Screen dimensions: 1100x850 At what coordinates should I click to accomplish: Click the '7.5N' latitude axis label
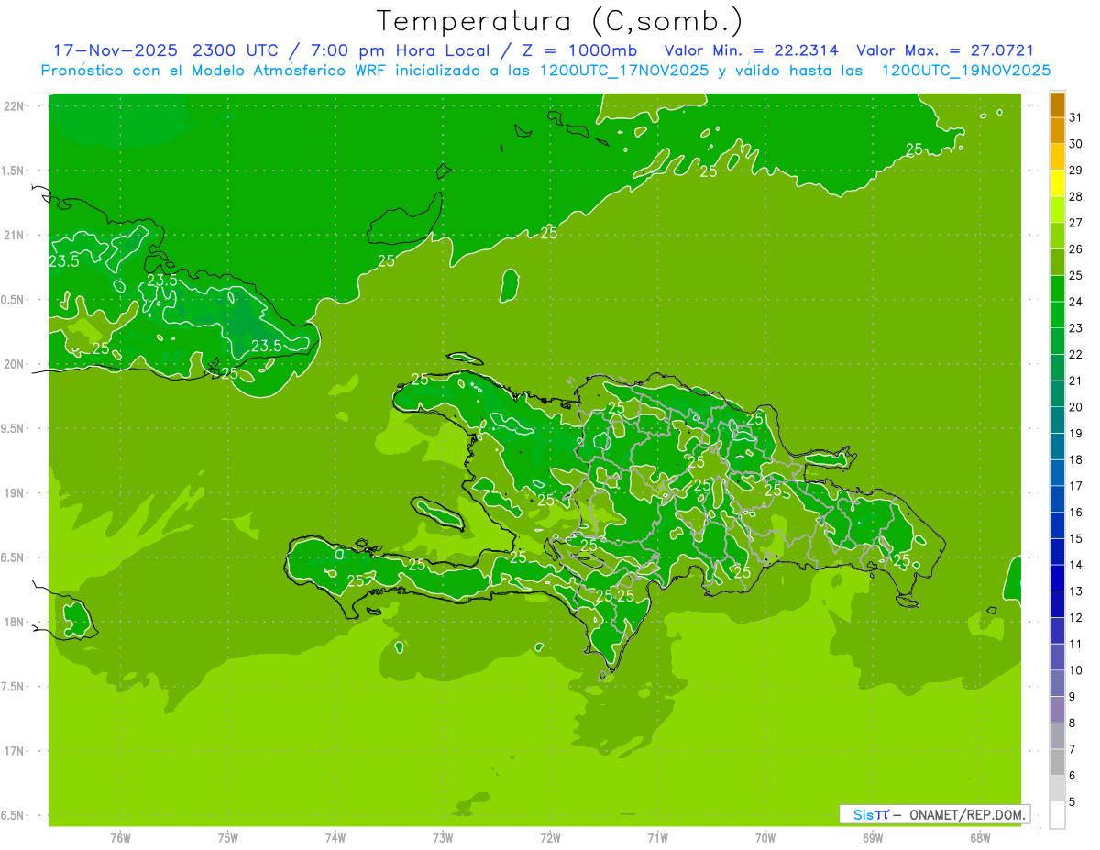(x=13, y=687)
